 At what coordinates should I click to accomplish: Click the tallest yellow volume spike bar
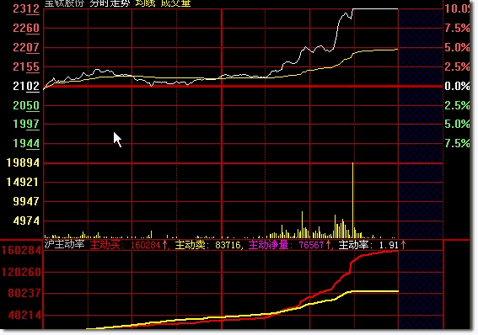point(353,200)
